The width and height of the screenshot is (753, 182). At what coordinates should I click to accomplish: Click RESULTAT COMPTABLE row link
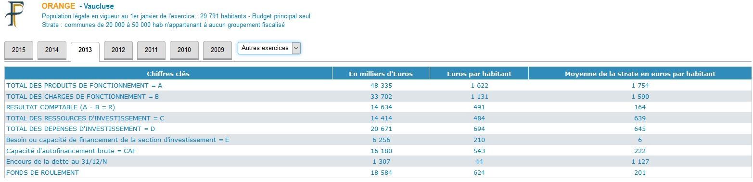tap(61, 107)
